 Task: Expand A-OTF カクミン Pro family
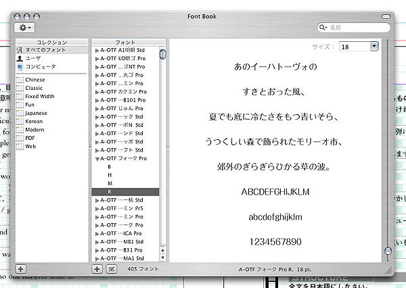point(97,92)
